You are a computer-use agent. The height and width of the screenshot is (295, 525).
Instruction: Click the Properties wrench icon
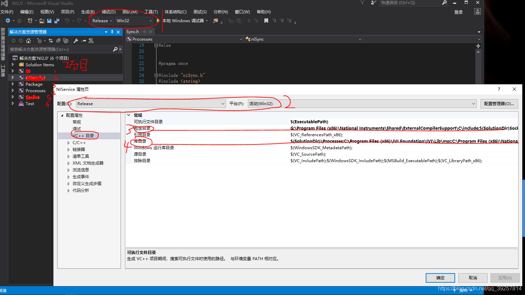point(76,41)
